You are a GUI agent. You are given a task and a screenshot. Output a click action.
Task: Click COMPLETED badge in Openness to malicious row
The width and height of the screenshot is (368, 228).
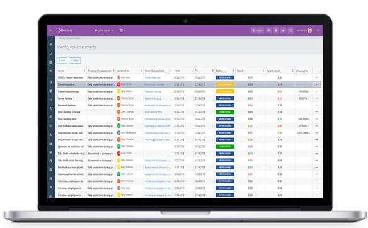tap(225, 147)
